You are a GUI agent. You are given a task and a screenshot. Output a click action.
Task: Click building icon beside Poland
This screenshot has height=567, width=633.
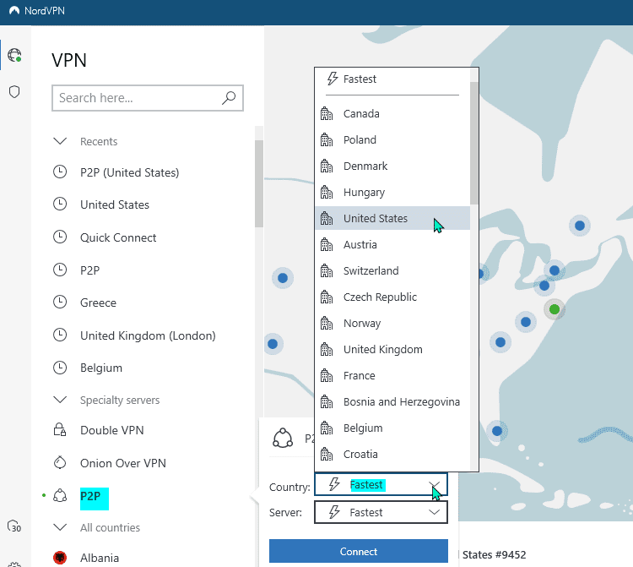pyautogui.click(x=327, y=139)
